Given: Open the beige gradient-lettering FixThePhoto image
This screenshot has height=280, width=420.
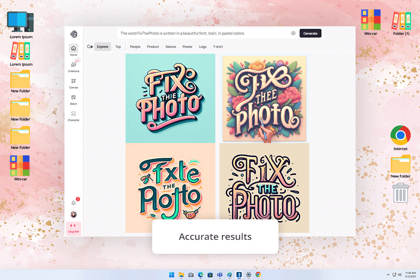Looking at the screenshot, I should (x=265, y=188).
